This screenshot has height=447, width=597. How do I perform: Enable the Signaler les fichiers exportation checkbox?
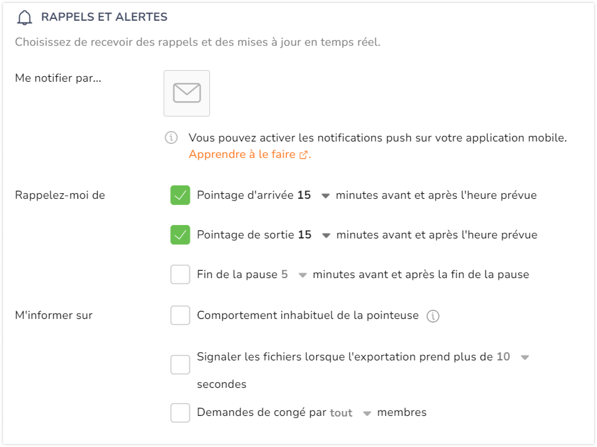(x=180, y=365)
